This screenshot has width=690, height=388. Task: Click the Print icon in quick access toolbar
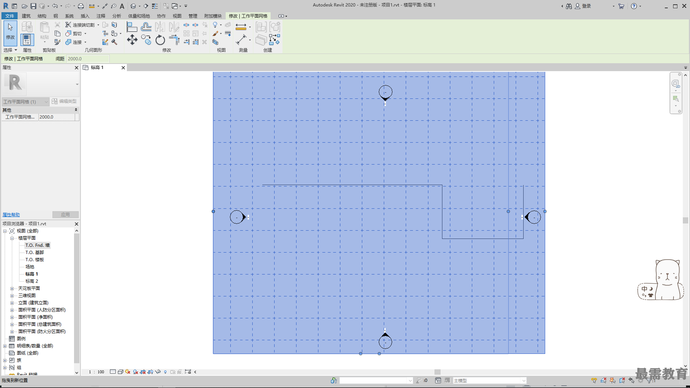[81, 6]
